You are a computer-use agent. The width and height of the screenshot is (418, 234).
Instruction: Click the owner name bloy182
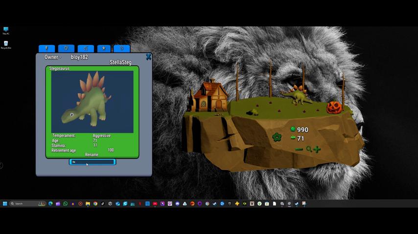pyautogui.click(x=79, y=57)
